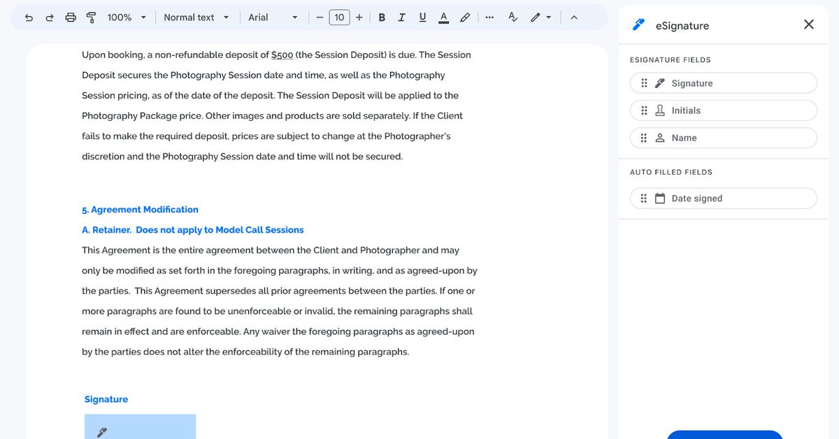Insert the Name signature field
839x439 pixels.
[723, 138]
